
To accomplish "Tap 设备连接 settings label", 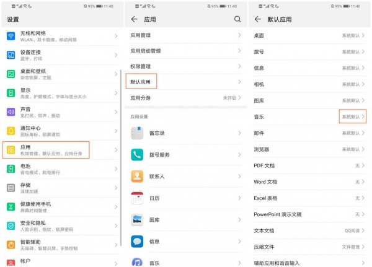I will [30, 52].
